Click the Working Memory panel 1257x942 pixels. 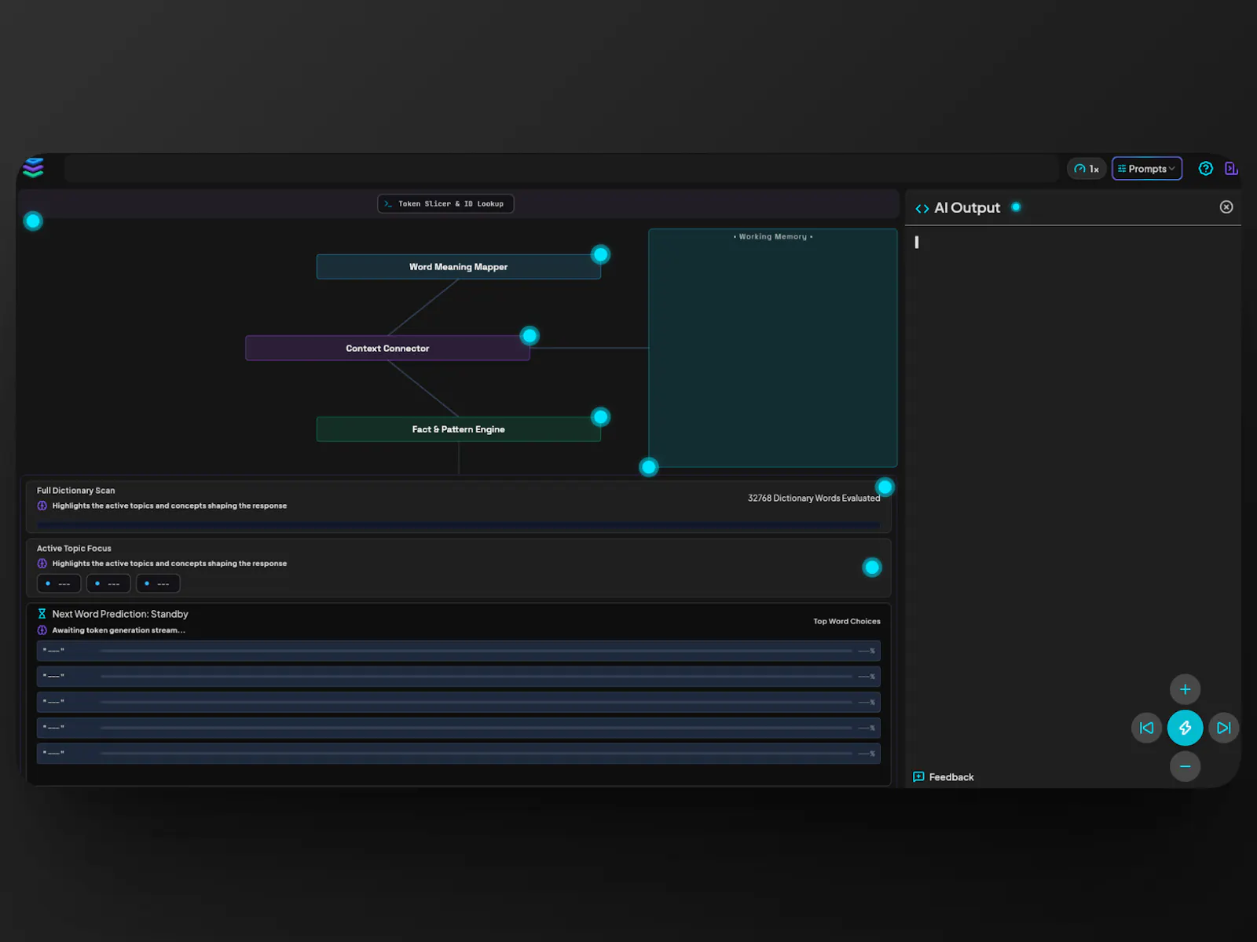click(x=773, y=348)
